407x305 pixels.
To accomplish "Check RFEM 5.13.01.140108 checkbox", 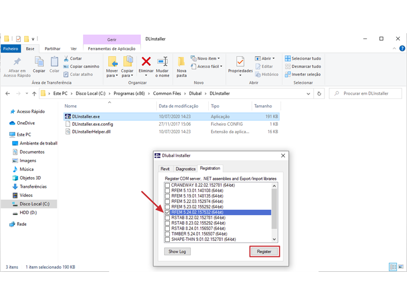I will [x=168, y=190].
